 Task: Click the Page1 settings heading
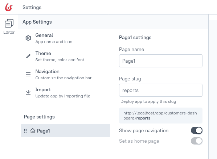135,37
